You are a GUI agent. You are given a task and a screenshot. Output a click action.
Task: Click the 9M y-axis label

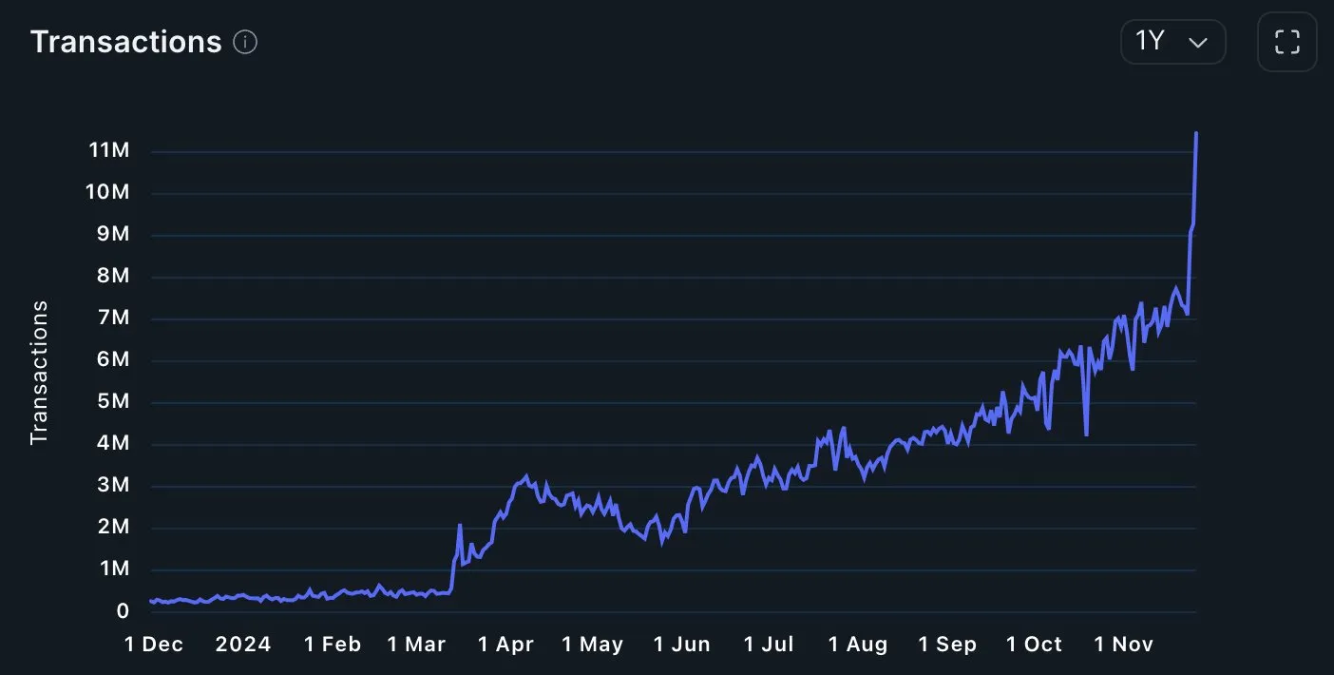pos(111,234)
